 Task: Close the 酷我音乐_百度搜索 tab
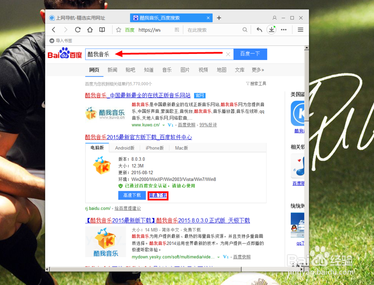point(208,18)
